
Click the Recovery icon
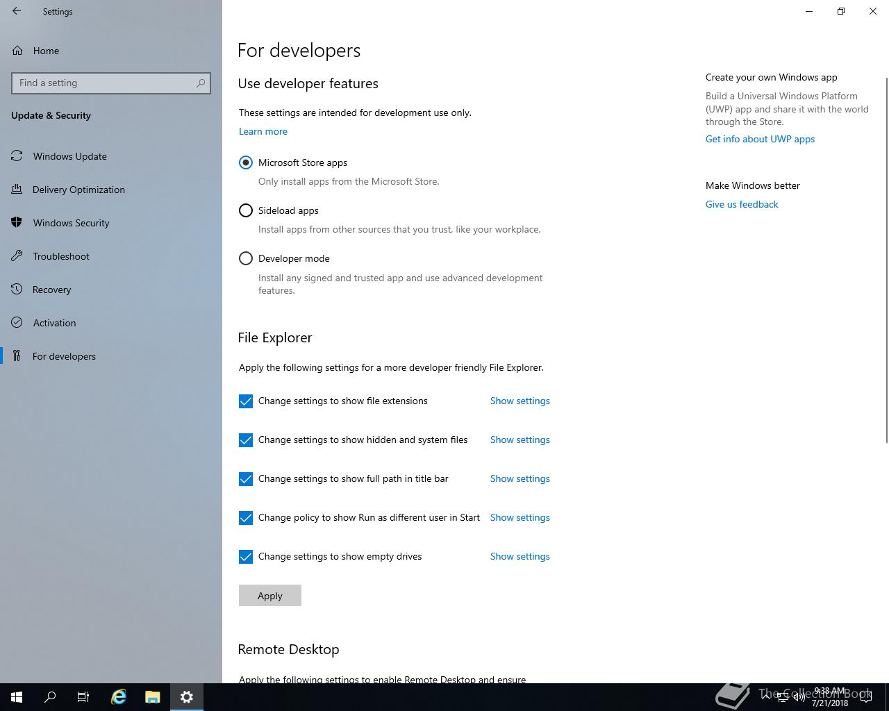point(17,290)
